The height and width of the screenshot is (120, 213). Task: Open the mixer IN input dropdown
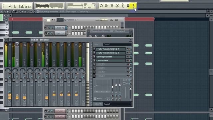pyautogui.click(x=117, y=44)
